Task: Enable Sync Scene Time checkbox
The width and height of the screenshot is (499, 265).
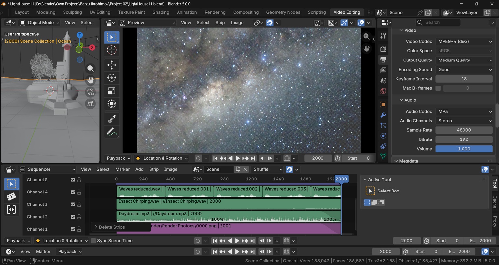Action: click(93, 241)
